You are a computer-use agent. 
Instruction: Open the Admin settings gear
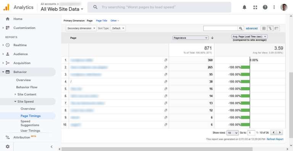[8, 146]
